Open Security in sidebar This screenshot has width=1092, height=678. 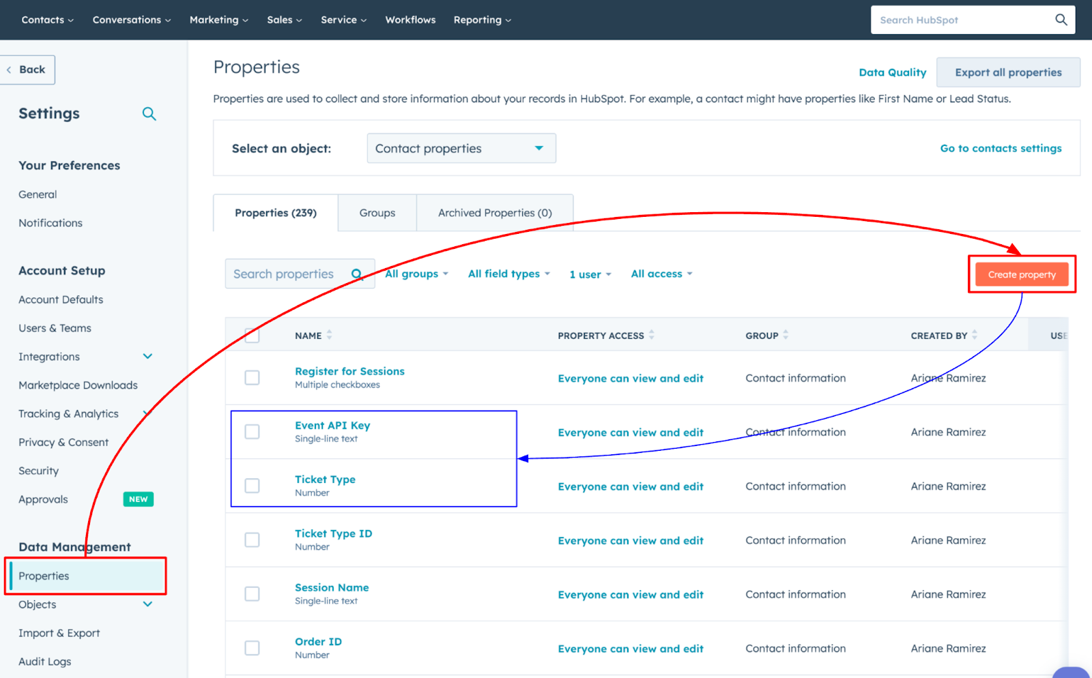coord(38,471)
